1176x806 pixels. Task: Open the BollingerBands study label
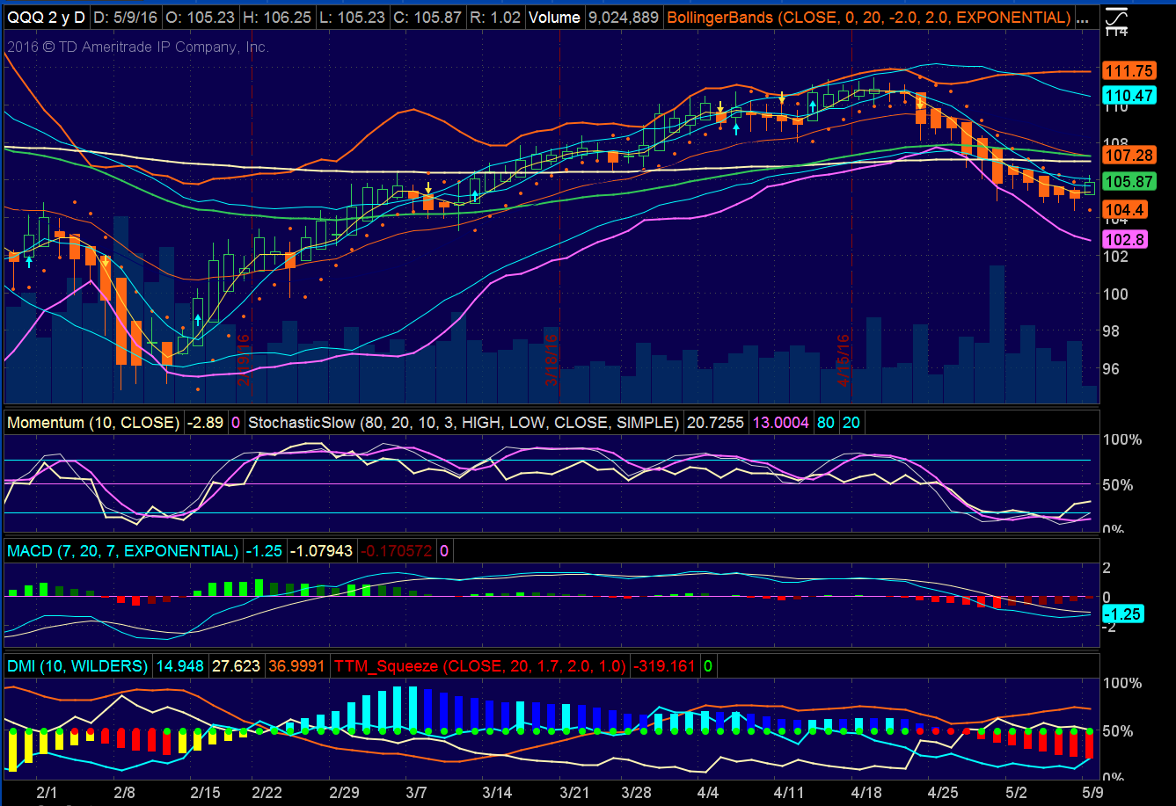pos(868,18)
